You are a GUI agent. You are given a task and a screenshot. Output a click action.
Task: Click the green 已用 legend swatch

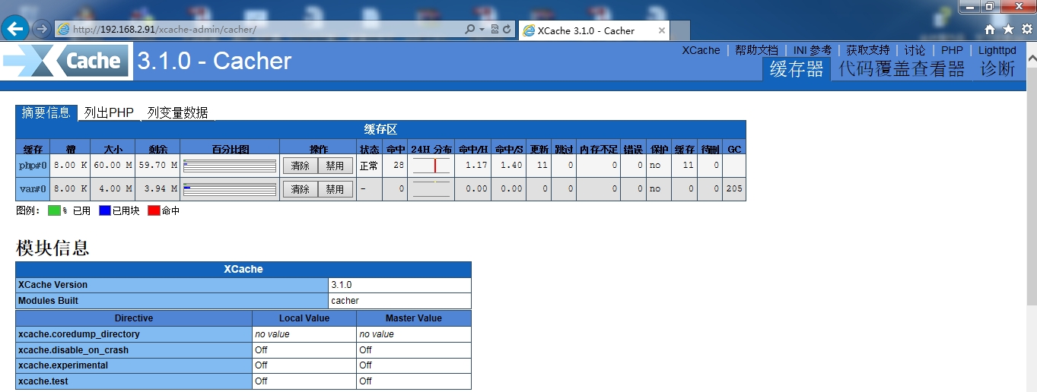tap(54, 211)
